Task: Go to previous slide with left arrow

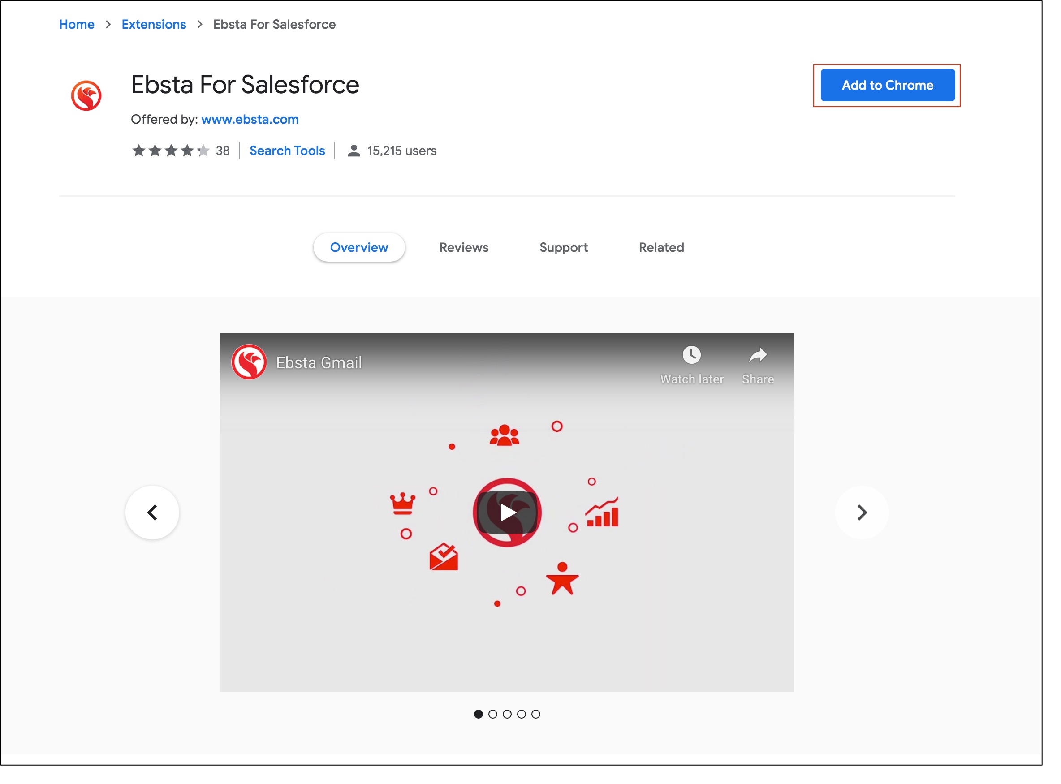Action: coord(152,512)
